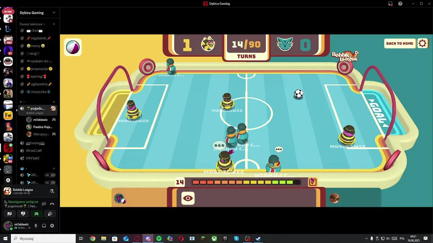Click user m0sklewiz in the voice channel
Image resolution: width=433 pixels, height=243 pixels.
point(40,120)
